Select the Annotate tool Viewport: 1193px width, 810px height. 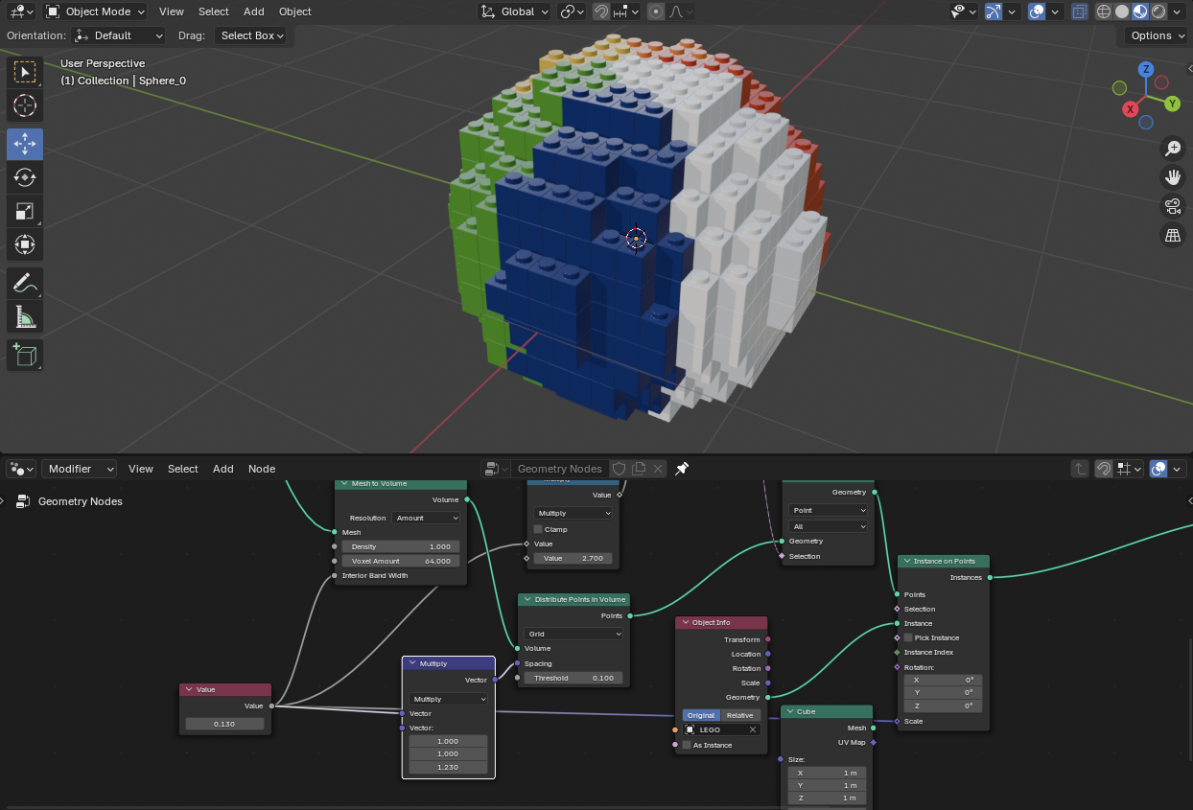[25, 283]
